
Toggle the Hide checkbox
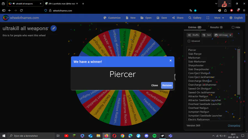point(233,27)
